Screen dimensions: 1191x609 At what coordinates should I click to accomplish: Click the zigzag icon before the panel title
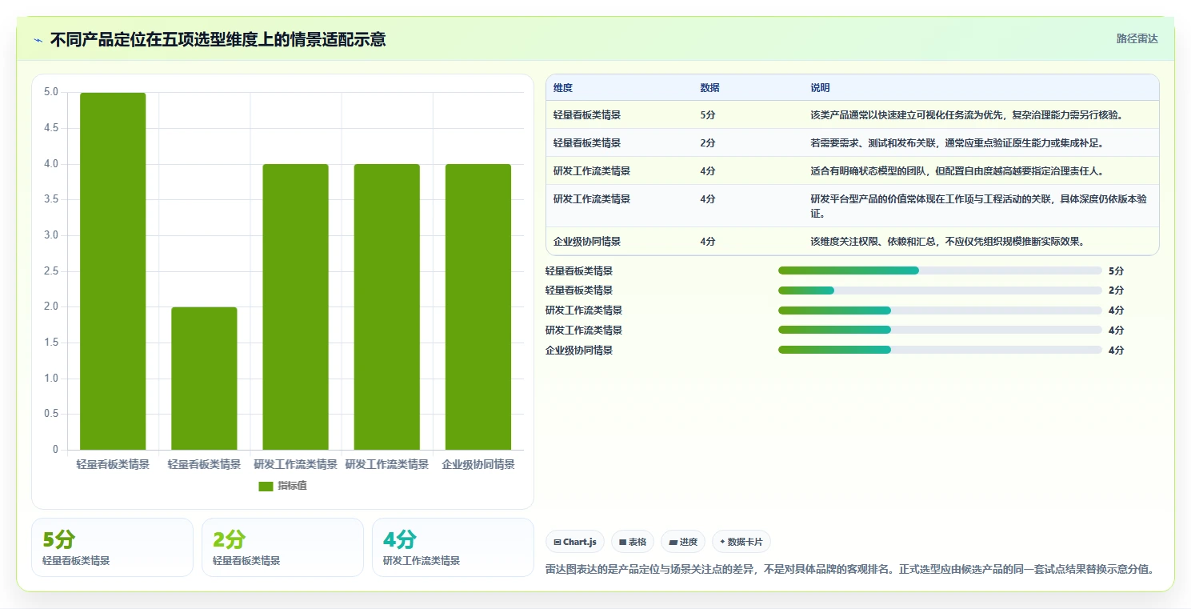point(38,39)
